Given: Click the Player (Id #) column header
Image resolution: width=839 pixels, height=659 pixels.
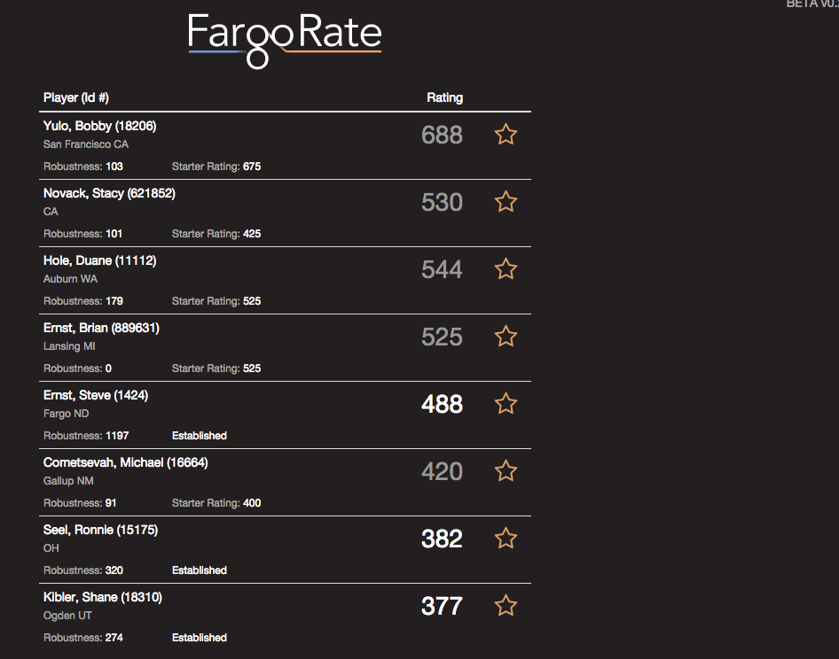Looking at the screenshot, I should pyautogui.click(x=76, y=97).
